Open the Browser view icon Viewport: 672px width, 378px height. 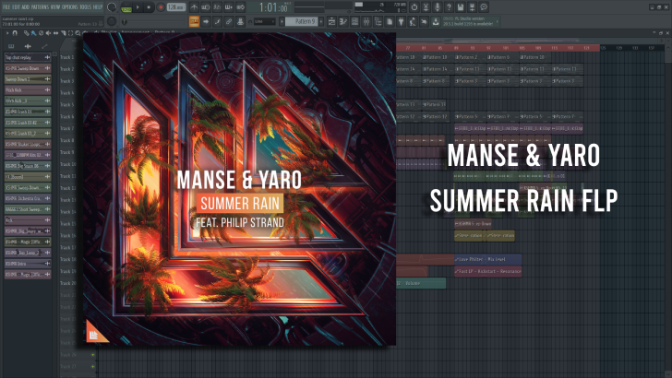pyautogui.click(x=378, y=21)
